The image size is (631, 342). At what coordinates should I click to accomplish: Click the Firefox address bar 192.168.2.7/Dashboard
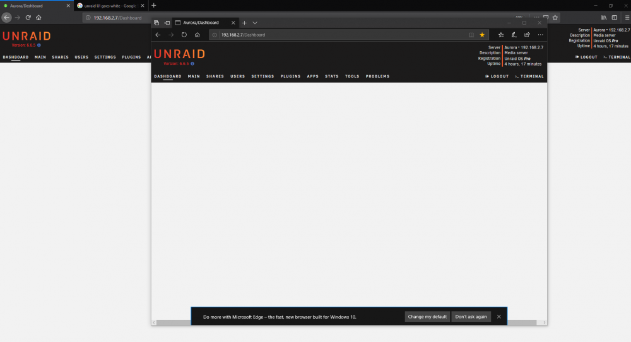(x=117, y=18)
